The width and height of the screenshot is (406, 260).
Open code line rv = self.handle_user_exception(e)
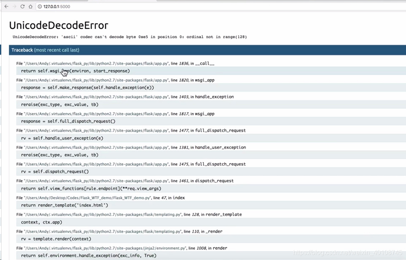(211, 138)
